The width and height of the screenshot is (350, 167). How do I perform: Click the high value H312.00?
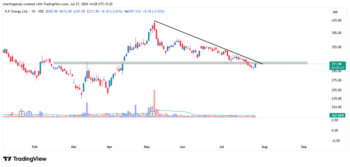[x=65, y=11]
